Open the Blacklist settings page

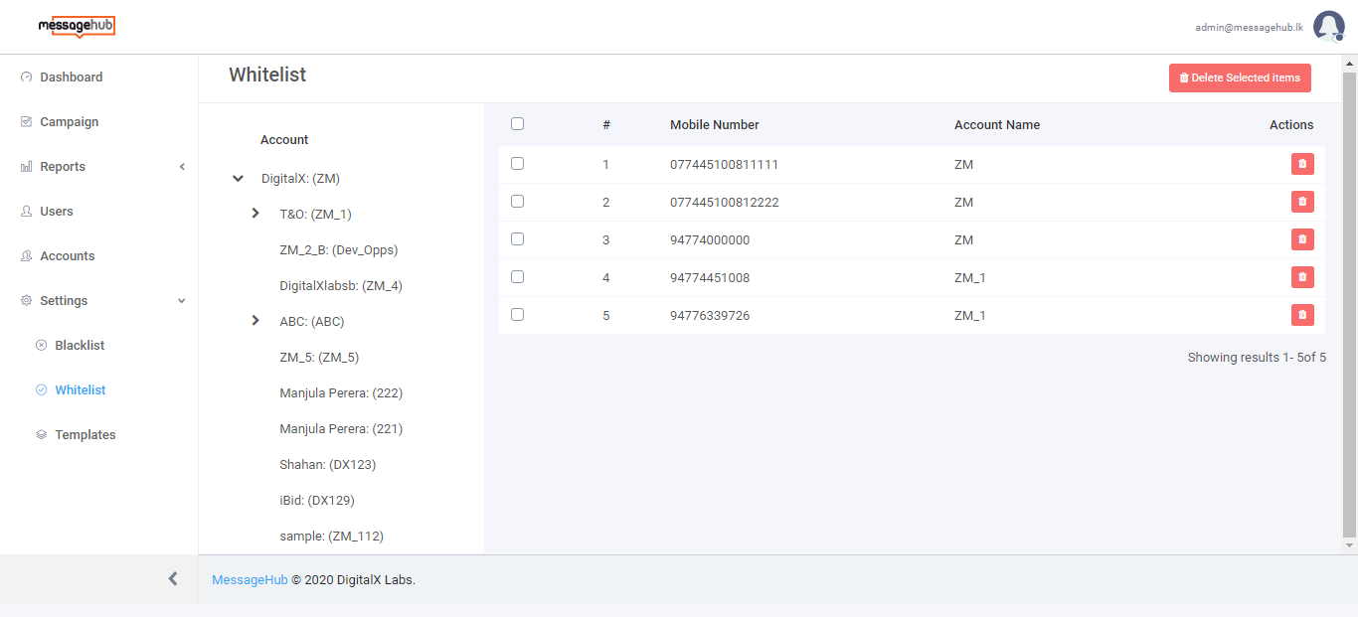(x=80, y=346)
